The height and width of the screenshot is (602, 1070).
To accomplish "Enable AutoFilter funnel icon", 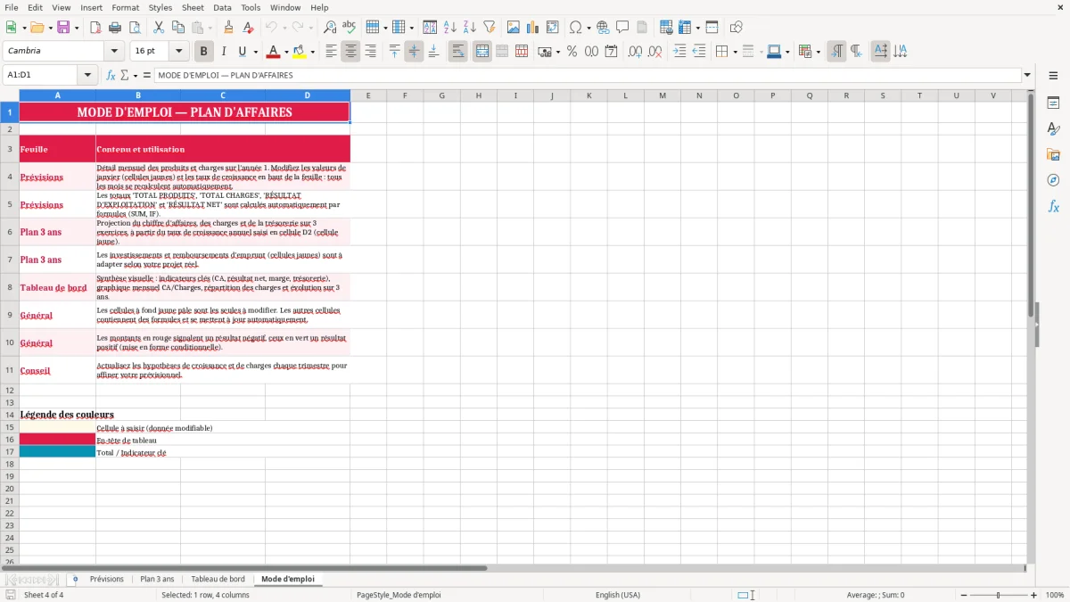I will [489, 28].
